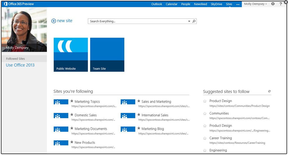Click the Marketing Topics site icon

click(x=61, y=102)
